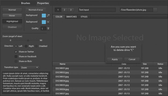Click the Zoom angle slider handle
Image resolution: width=168 pixels, height=96 pixels.
28,41
